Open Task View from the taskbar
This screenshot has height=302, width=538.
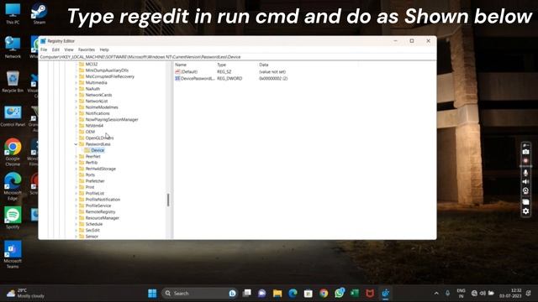pyautogui.click(x=246, y=293)
